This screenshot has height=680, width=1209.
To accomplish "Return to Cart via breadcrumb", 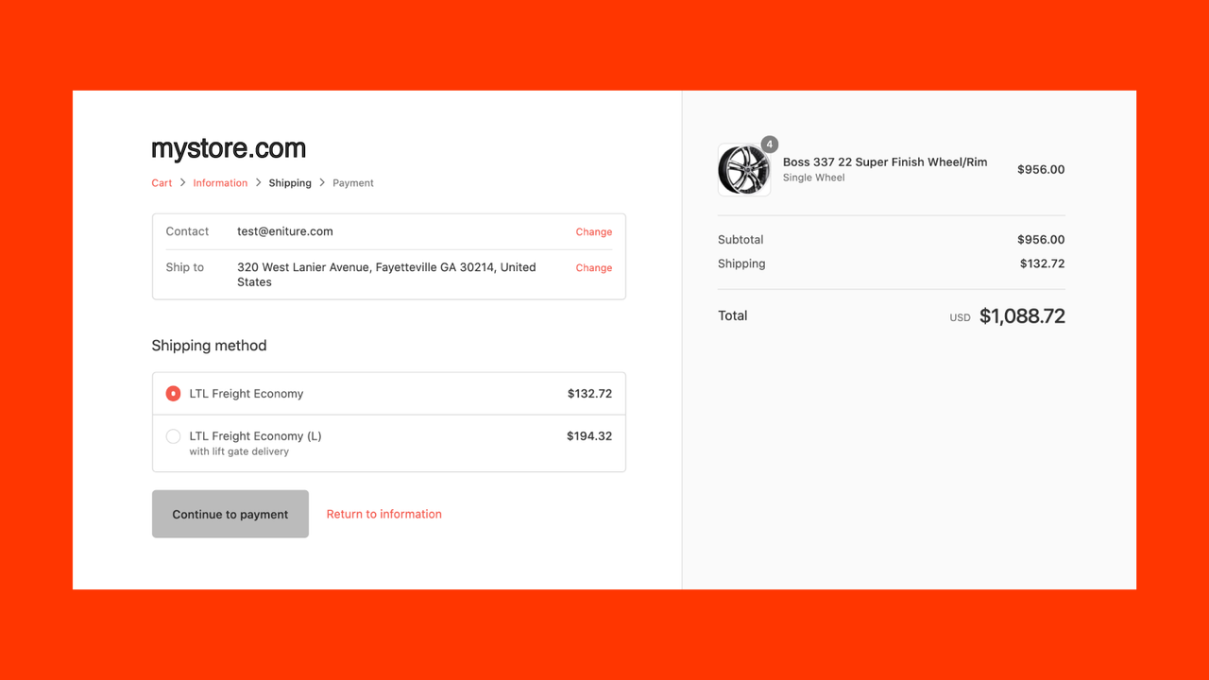I will click(161, 182).
